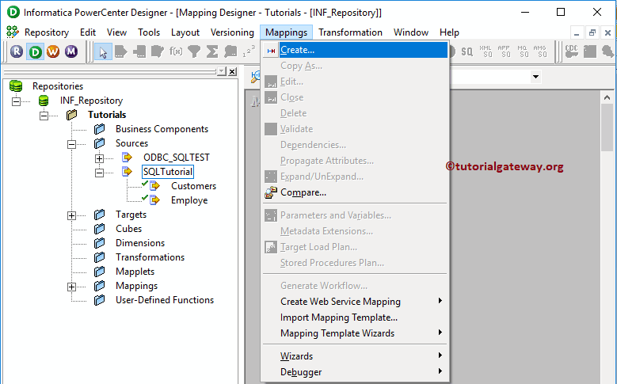Screen dimensions: 617x384
Task: Click the workspace vertical scrollbar up arrow
Action: [607, 97]
